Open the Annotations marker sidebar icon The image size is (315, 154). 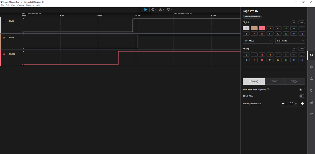tap(311, 90)
